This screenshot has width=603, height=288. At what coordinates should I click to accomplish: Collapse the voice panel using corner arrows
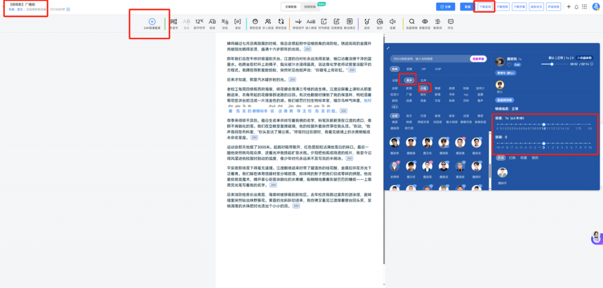coord(389,48)
